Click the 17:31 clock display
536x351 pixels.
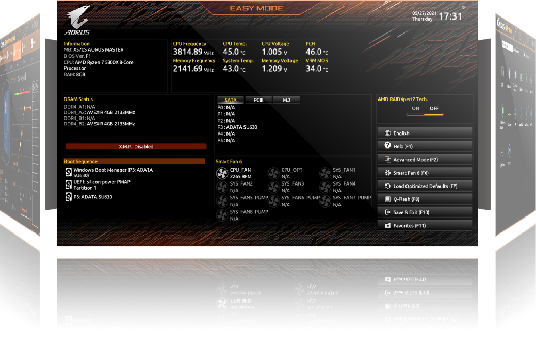pyautogui.click(x=450, y=16)
